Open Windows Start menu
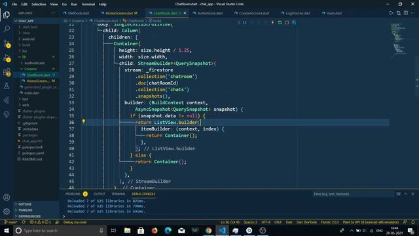 coord(7,230)
